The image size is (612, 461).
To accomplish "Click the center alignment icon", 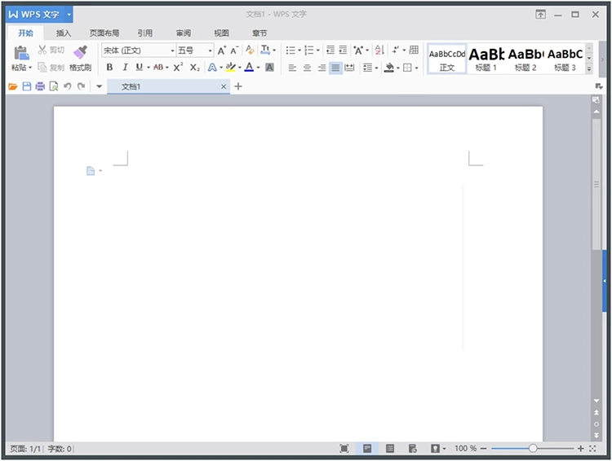I will pyautogui.click(x=307, y=68).
